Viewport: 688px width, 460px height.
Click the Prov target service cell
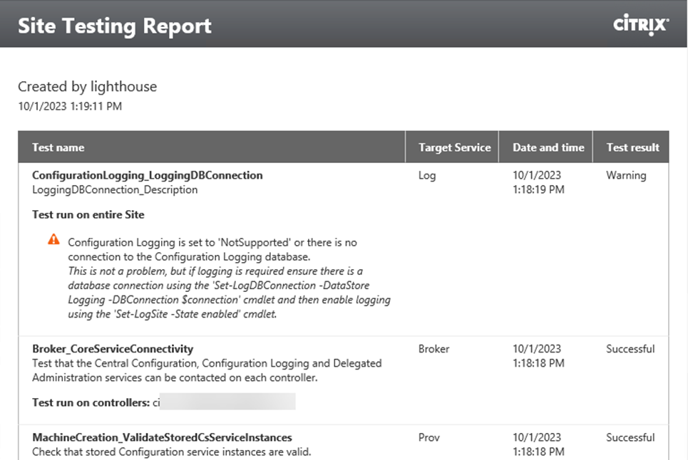pos(429,438)
